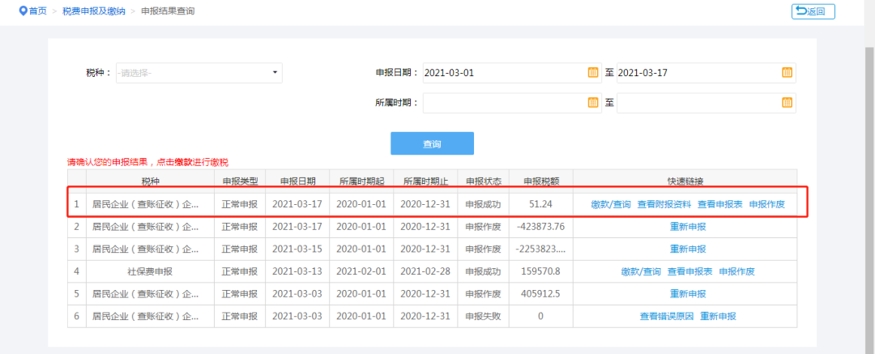Open 查看附报资料 in row 1

664,204
